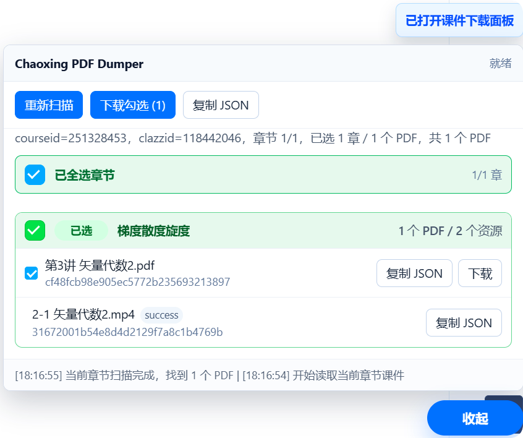523x438 pixels.
Task: Click the 已打开课件下载面板 notification
Action: click(459, 20)
